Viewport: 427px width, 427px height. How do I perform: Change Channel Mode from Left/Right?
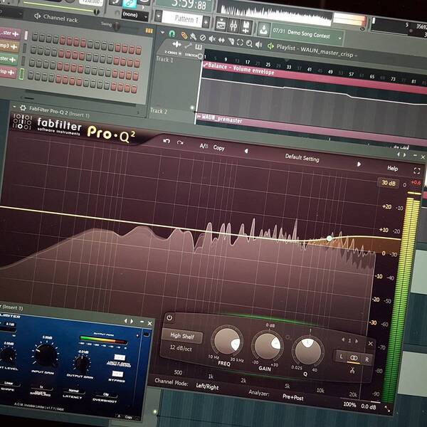(207, 386)
